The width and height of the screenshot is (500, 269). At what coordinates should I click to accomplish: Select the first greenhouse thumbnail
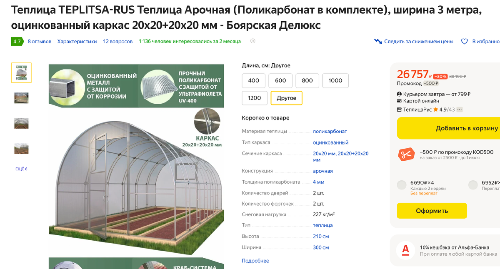tap(21, 73)
